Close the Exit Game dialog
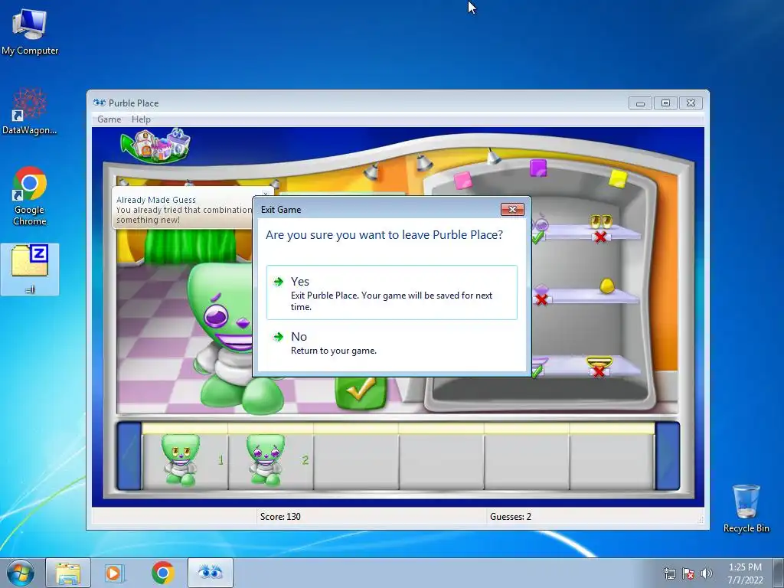The height and width of the screenshot is (588, 784). 512,210
